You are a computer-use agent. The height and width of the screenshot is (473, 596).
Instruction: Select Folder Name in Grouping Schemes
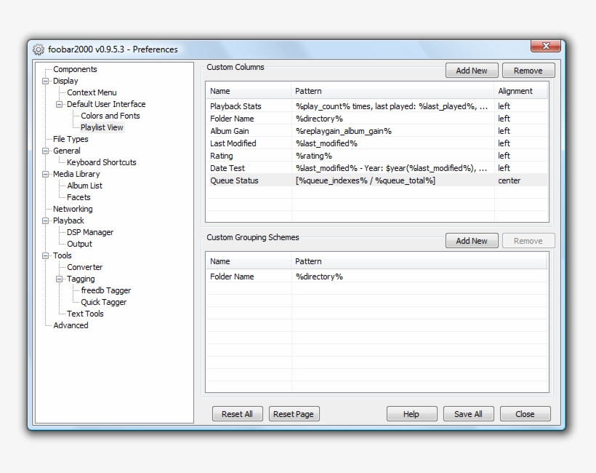click(x=377, y=277)
